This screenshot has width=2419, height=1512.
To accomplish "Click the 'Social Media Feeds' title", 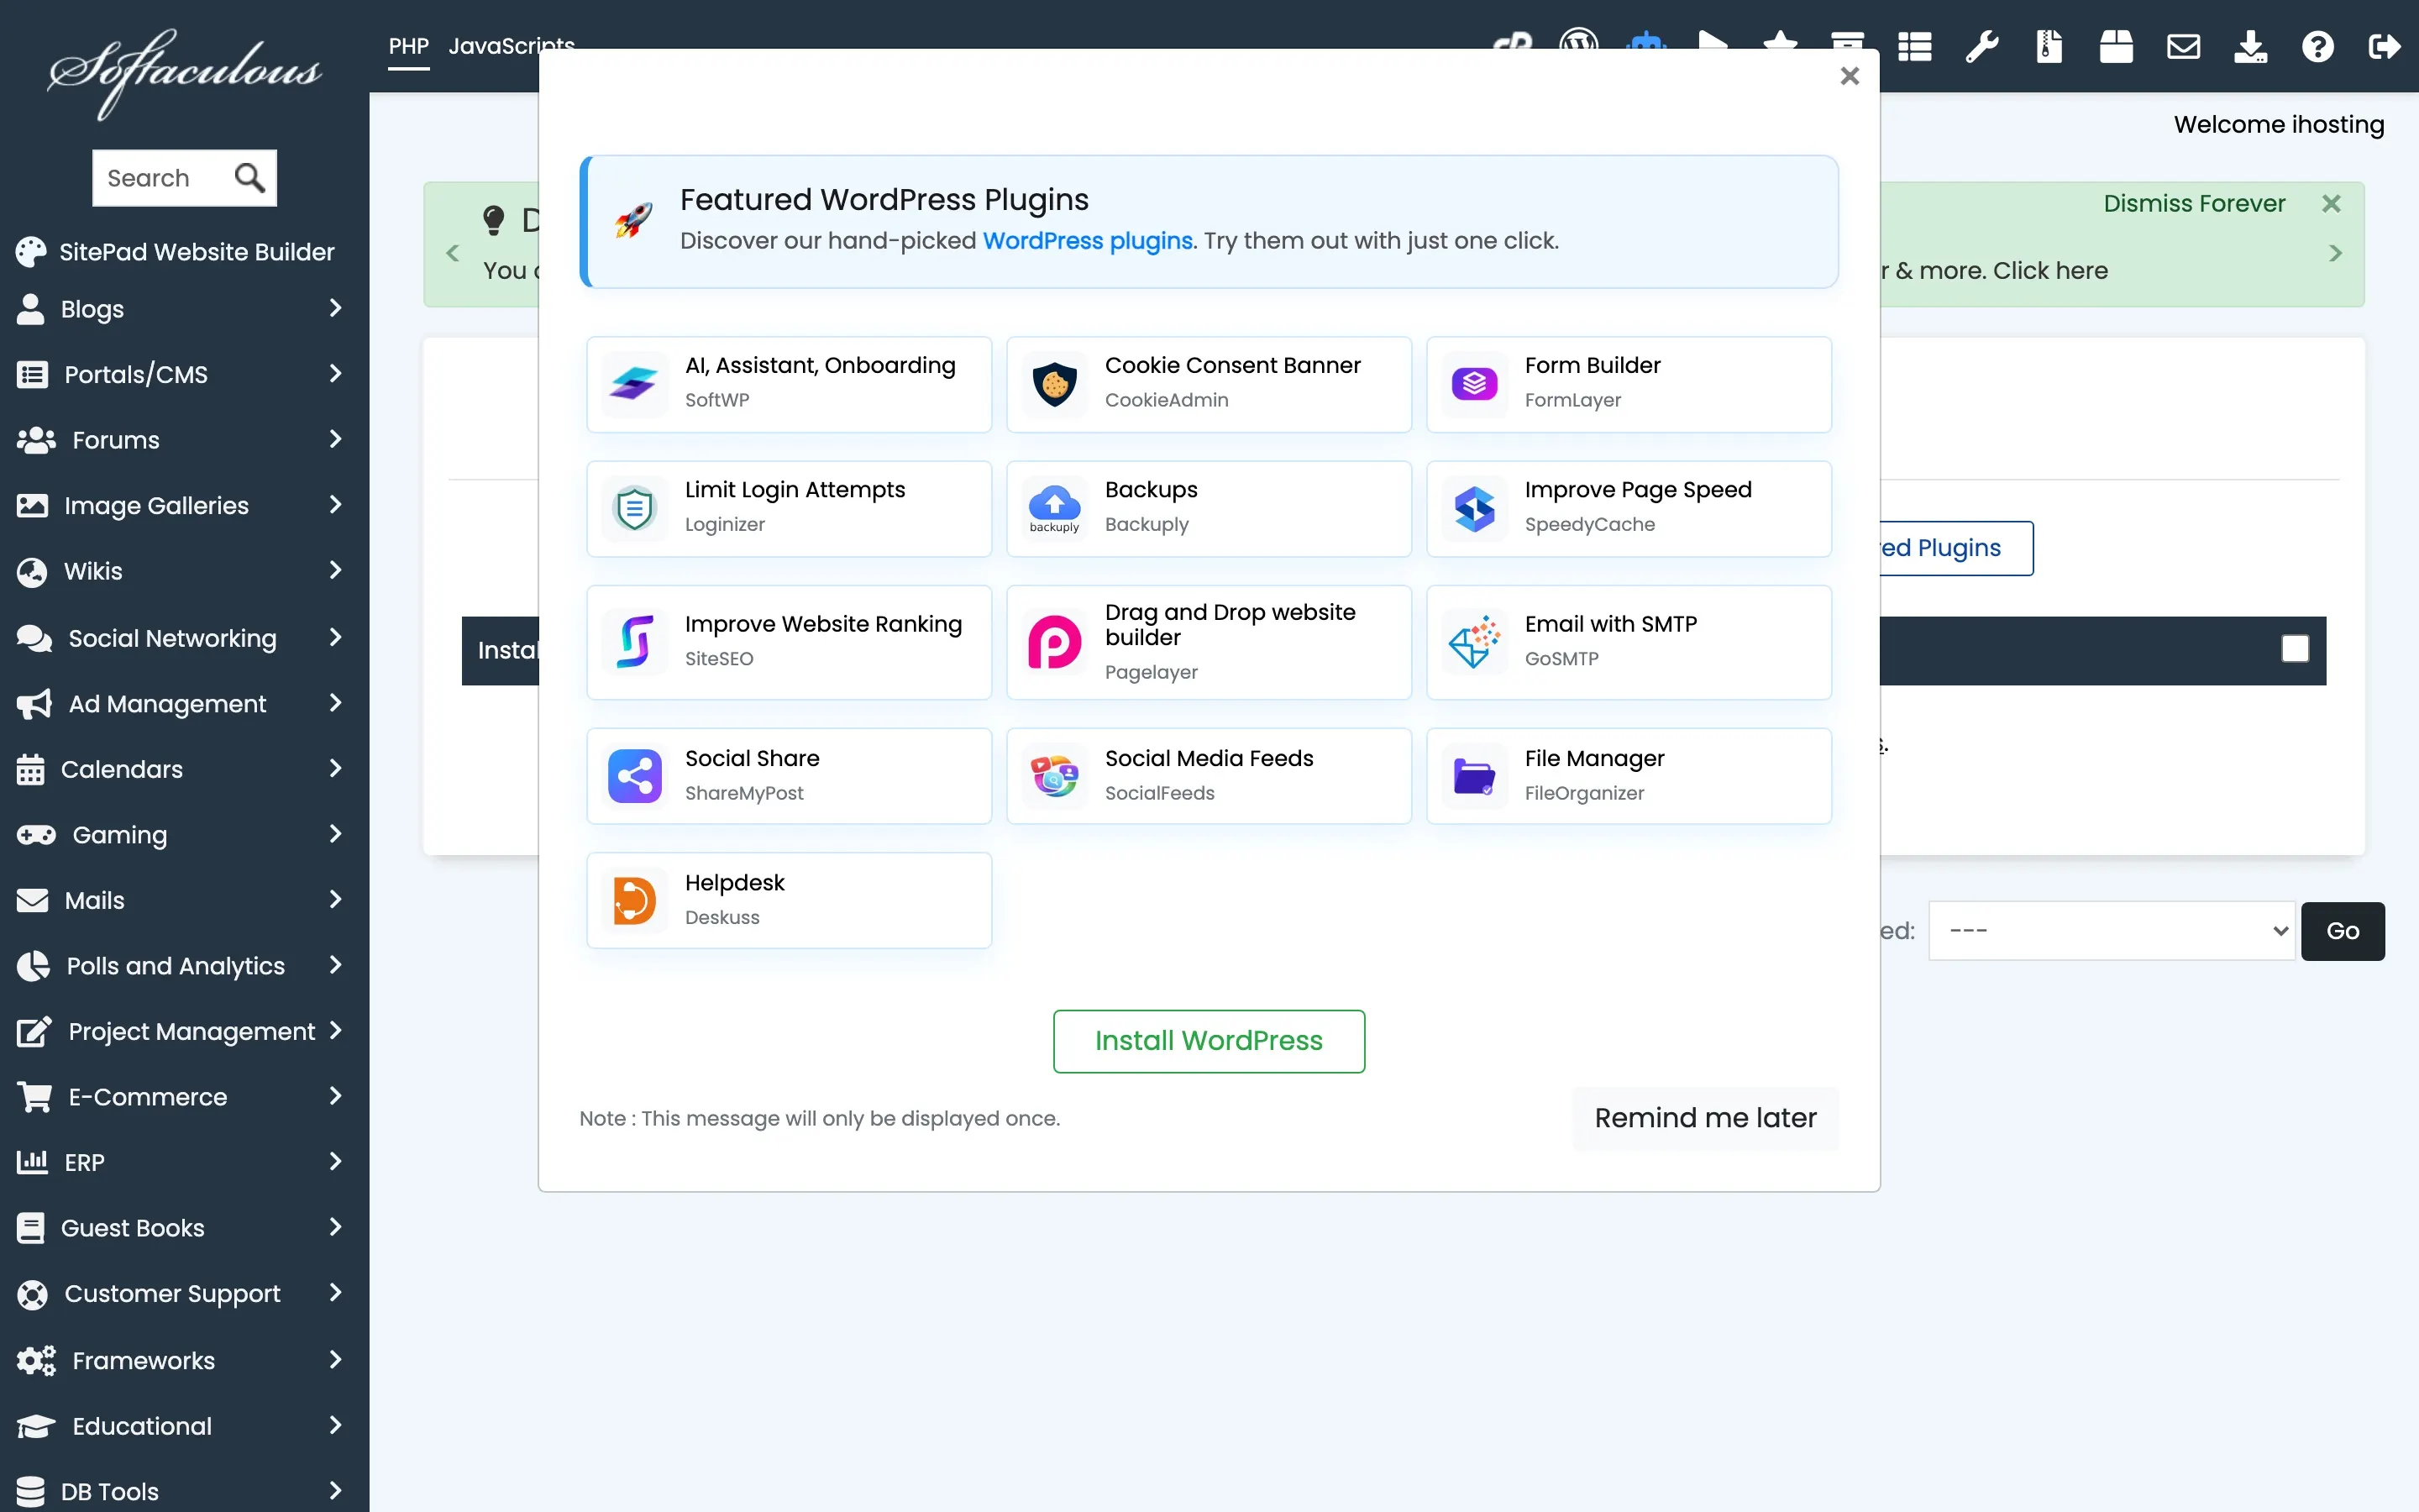I will [x=1209, y=758].
